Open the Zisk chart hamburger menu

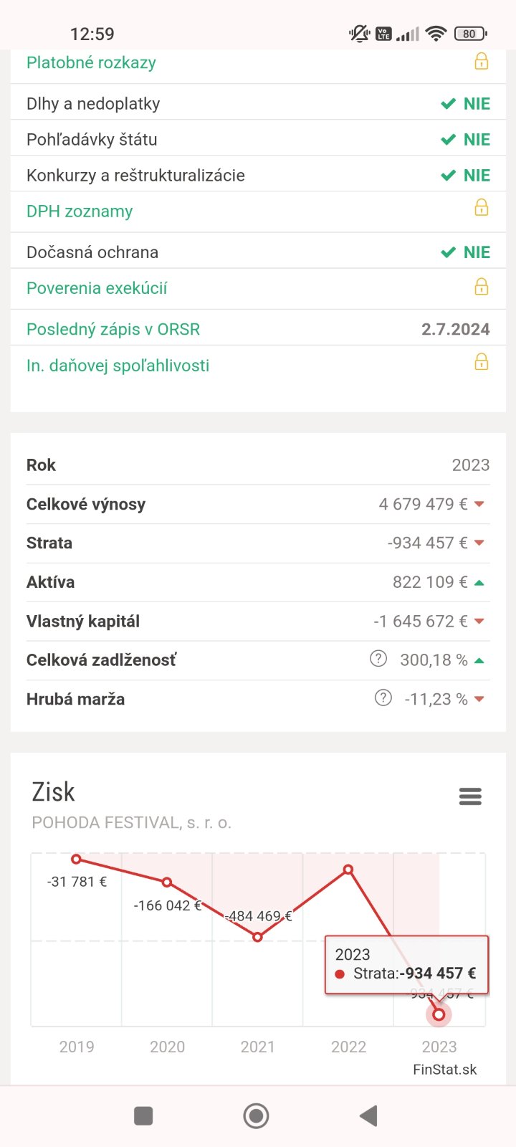(x=470, y=796)
